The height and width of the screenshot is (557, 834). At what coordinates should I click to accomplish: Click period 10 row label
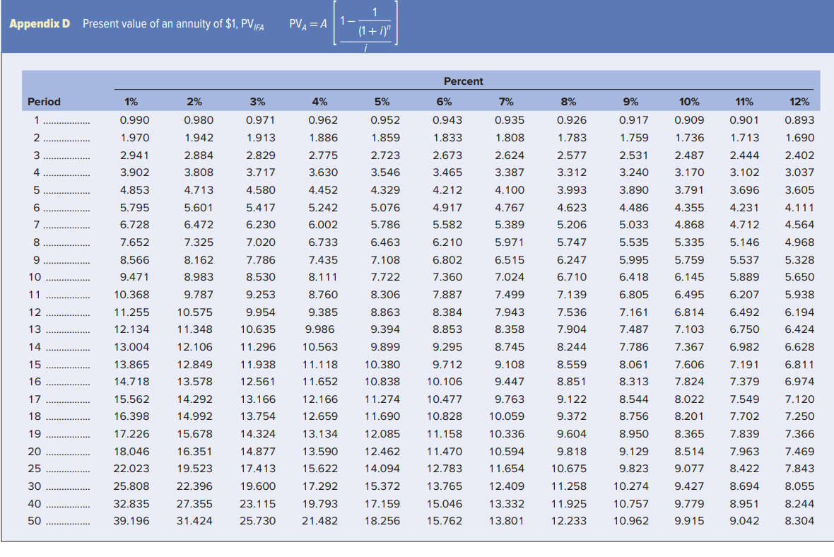pyautogui.click(x=35, y=277)
